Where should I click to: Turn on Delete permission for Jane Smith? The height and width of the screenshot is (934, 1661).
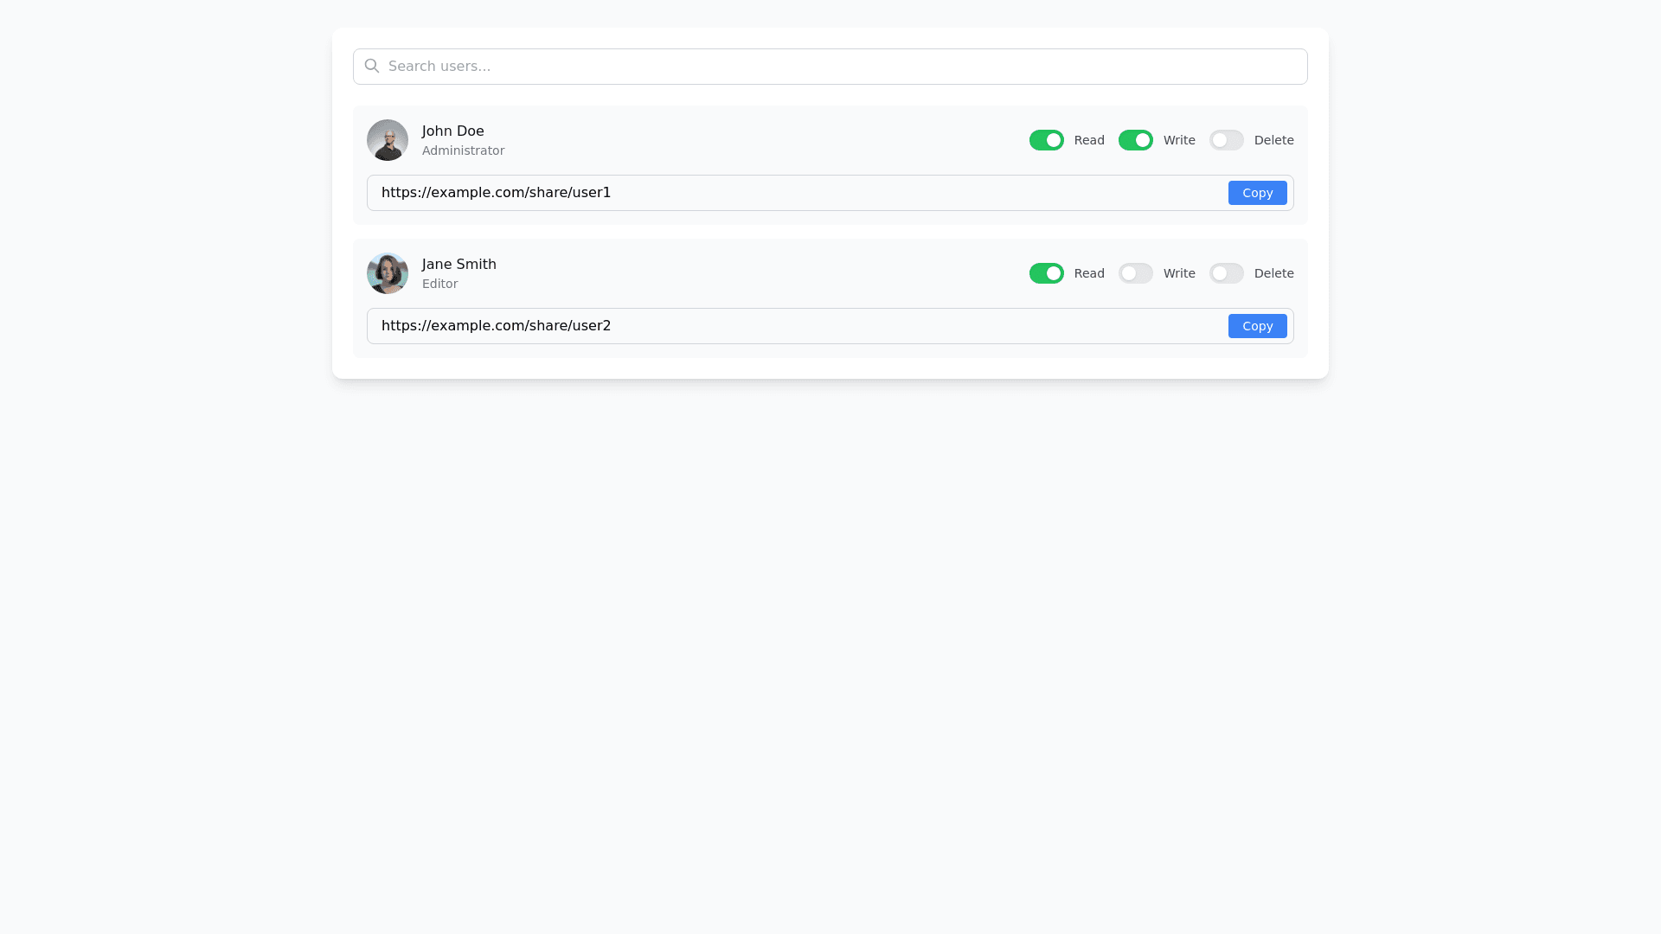[x=1226, y=273]
